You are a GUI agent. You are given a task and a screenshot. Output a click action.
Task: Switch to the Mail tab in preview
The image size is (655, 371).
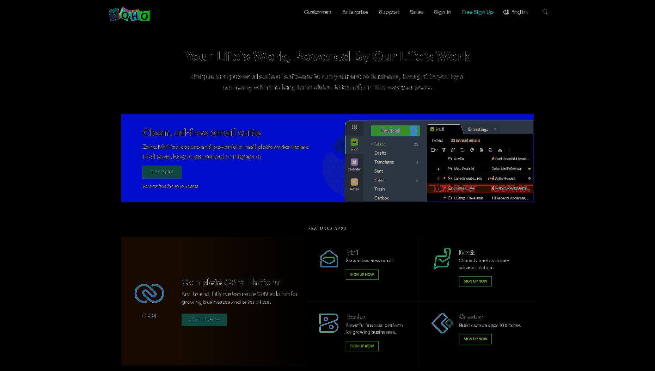pyautogui.click(x=444, y=129)
